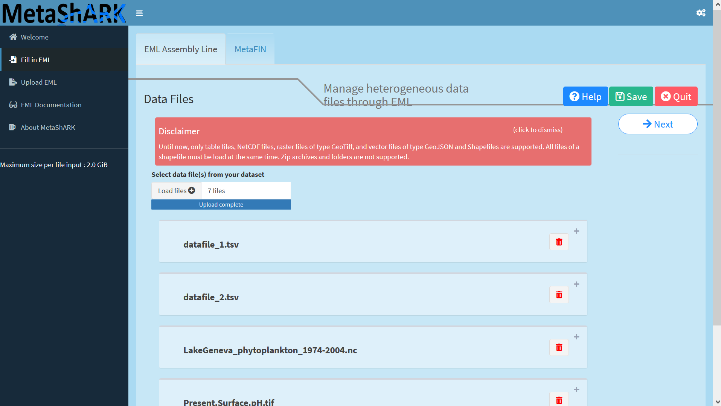Click the 7 files input field

[246, 191]
